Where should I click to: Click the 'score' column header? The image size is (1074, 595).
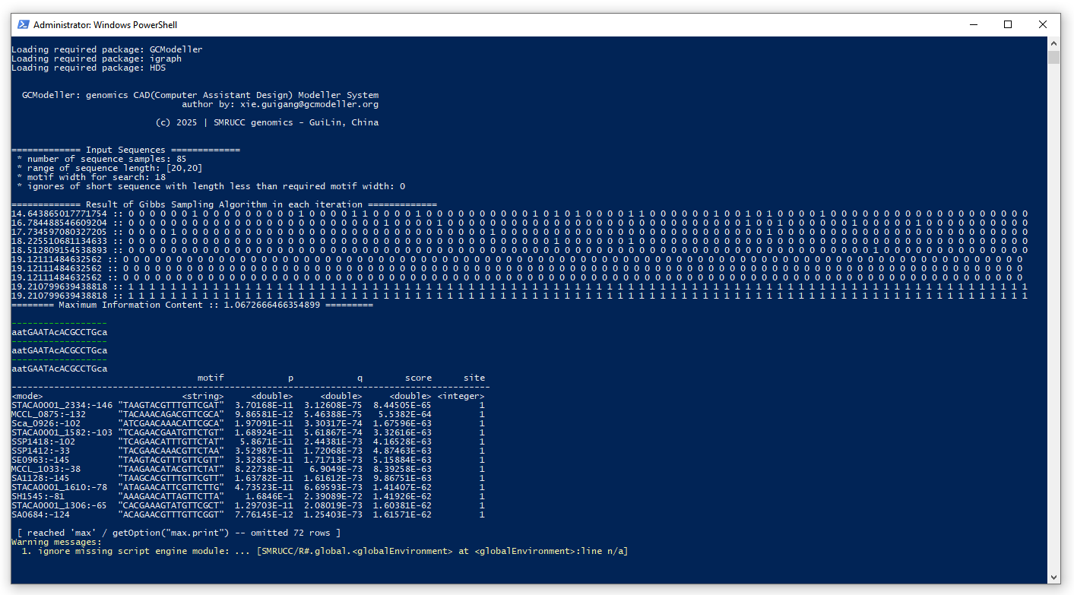pyautogui.click(x=418, y=378)
